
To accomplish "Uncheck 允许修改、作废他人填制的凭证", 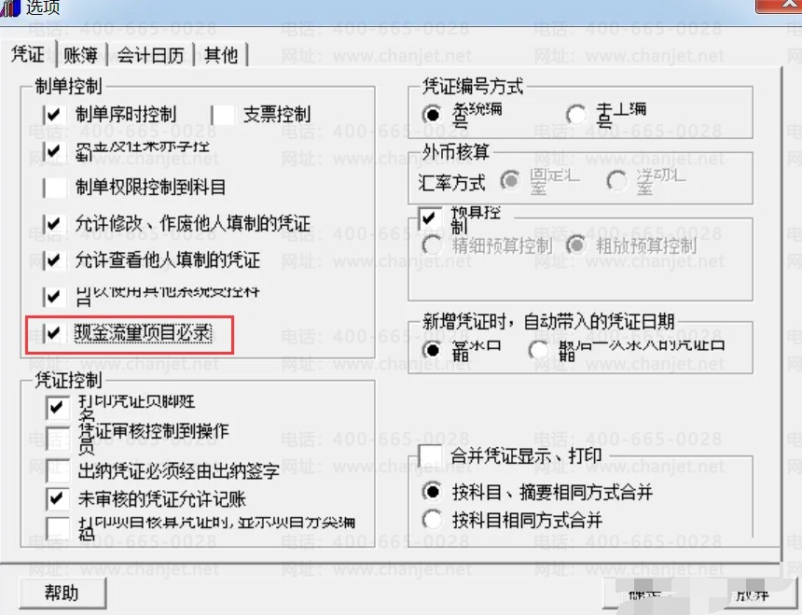I will 54,224.
